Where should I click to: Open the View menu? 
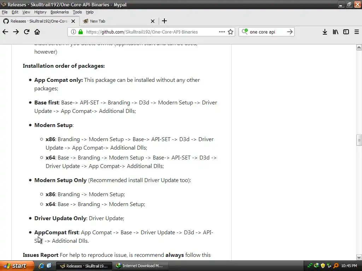click(26, 12)
